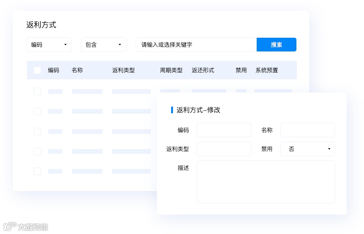Screen dimensions: 364x234
Task: Tick the first table row checkbox
Action: (37, 92)
